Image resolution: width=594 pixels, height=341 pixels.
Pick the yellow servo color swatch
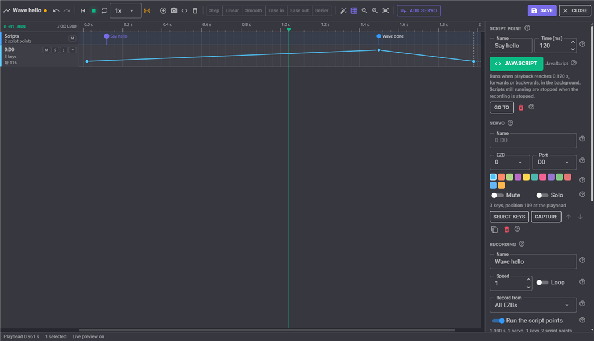[526, 177]
